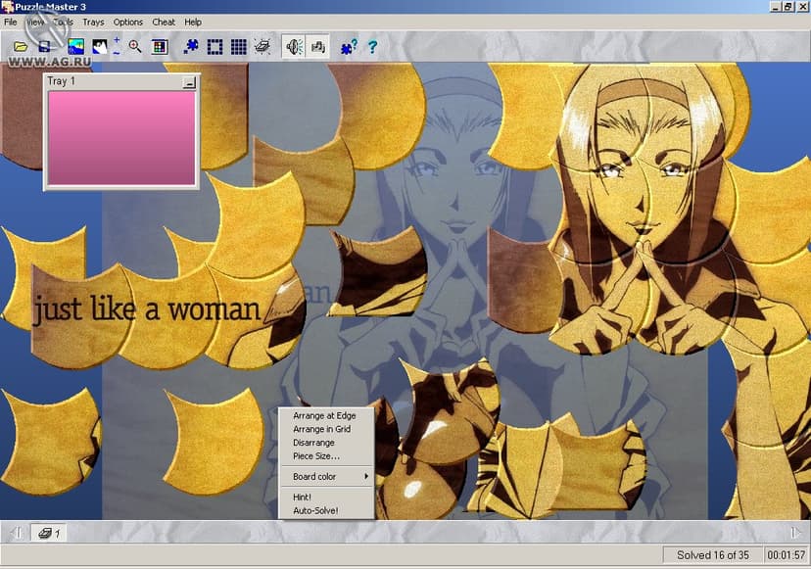Select tray tab 1 in bottom bar

(50, 533)
